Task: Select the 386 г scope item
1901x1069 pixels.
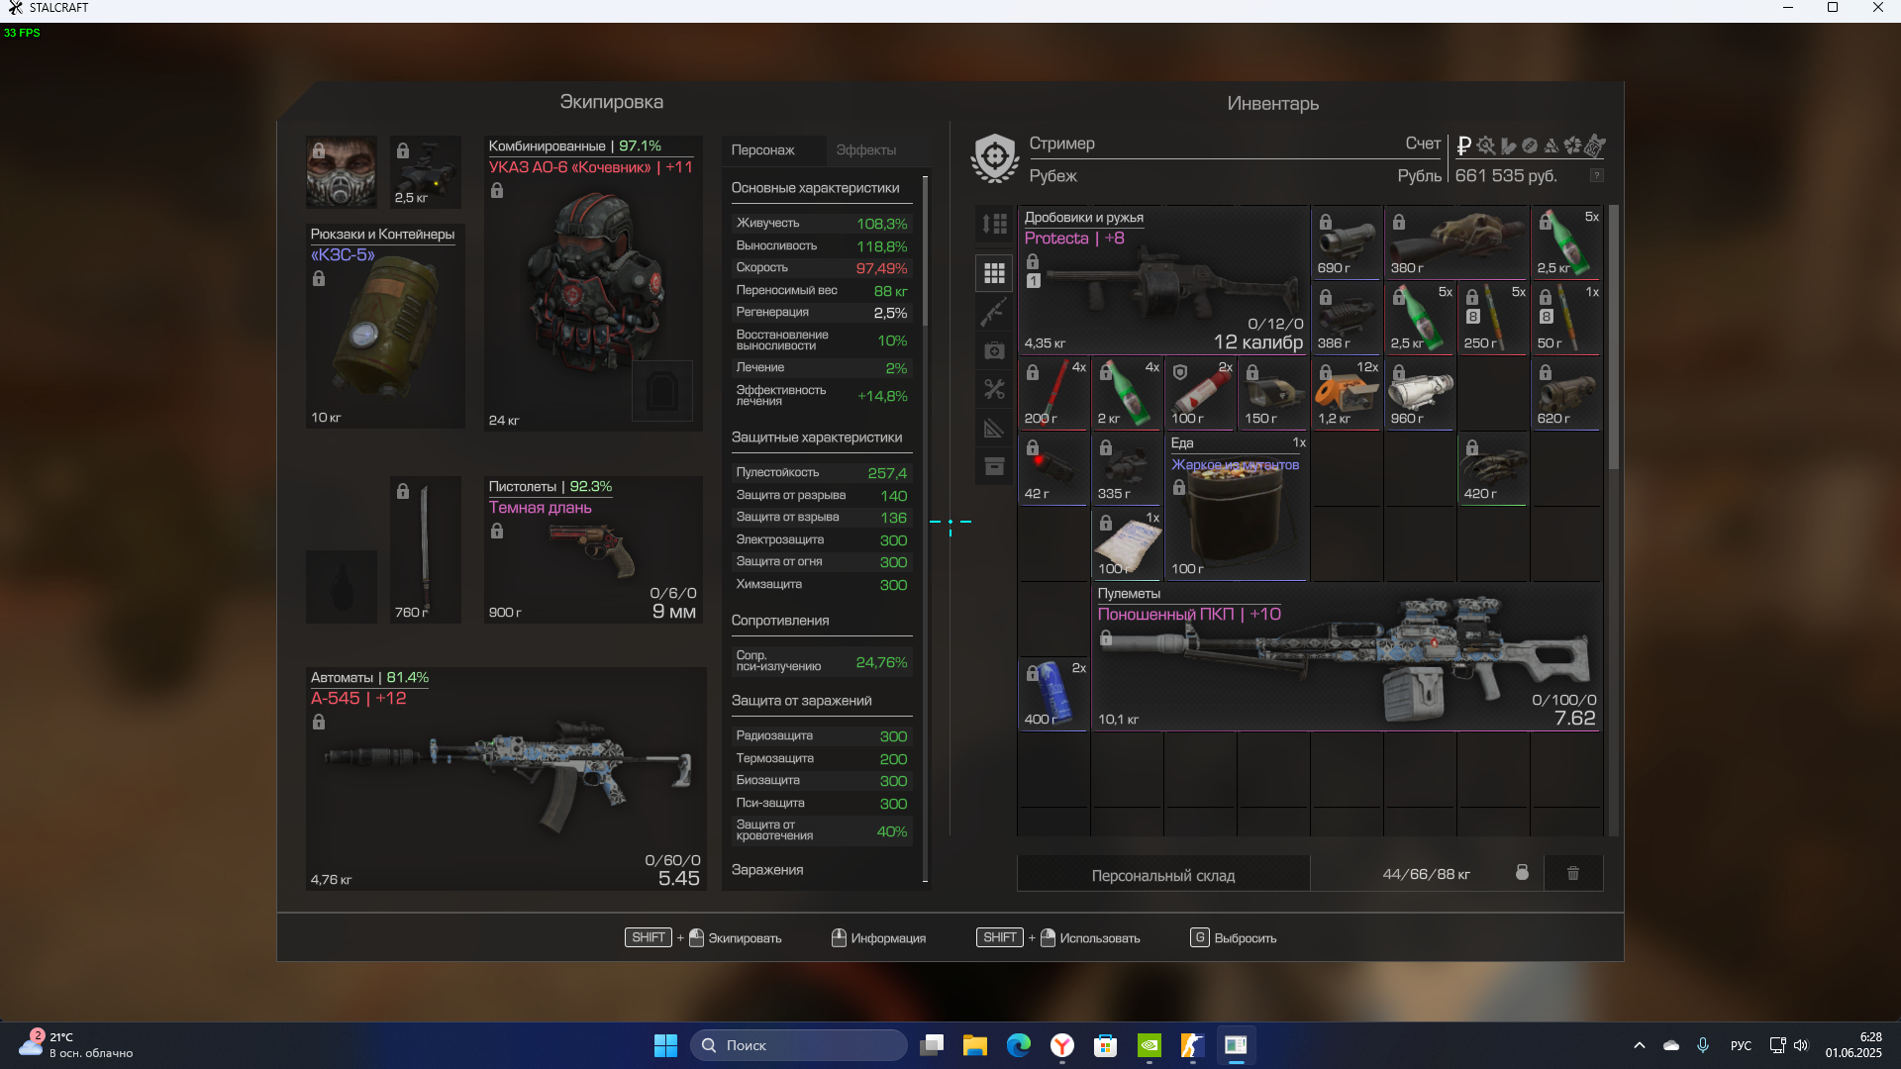Action: [1347, 319]
